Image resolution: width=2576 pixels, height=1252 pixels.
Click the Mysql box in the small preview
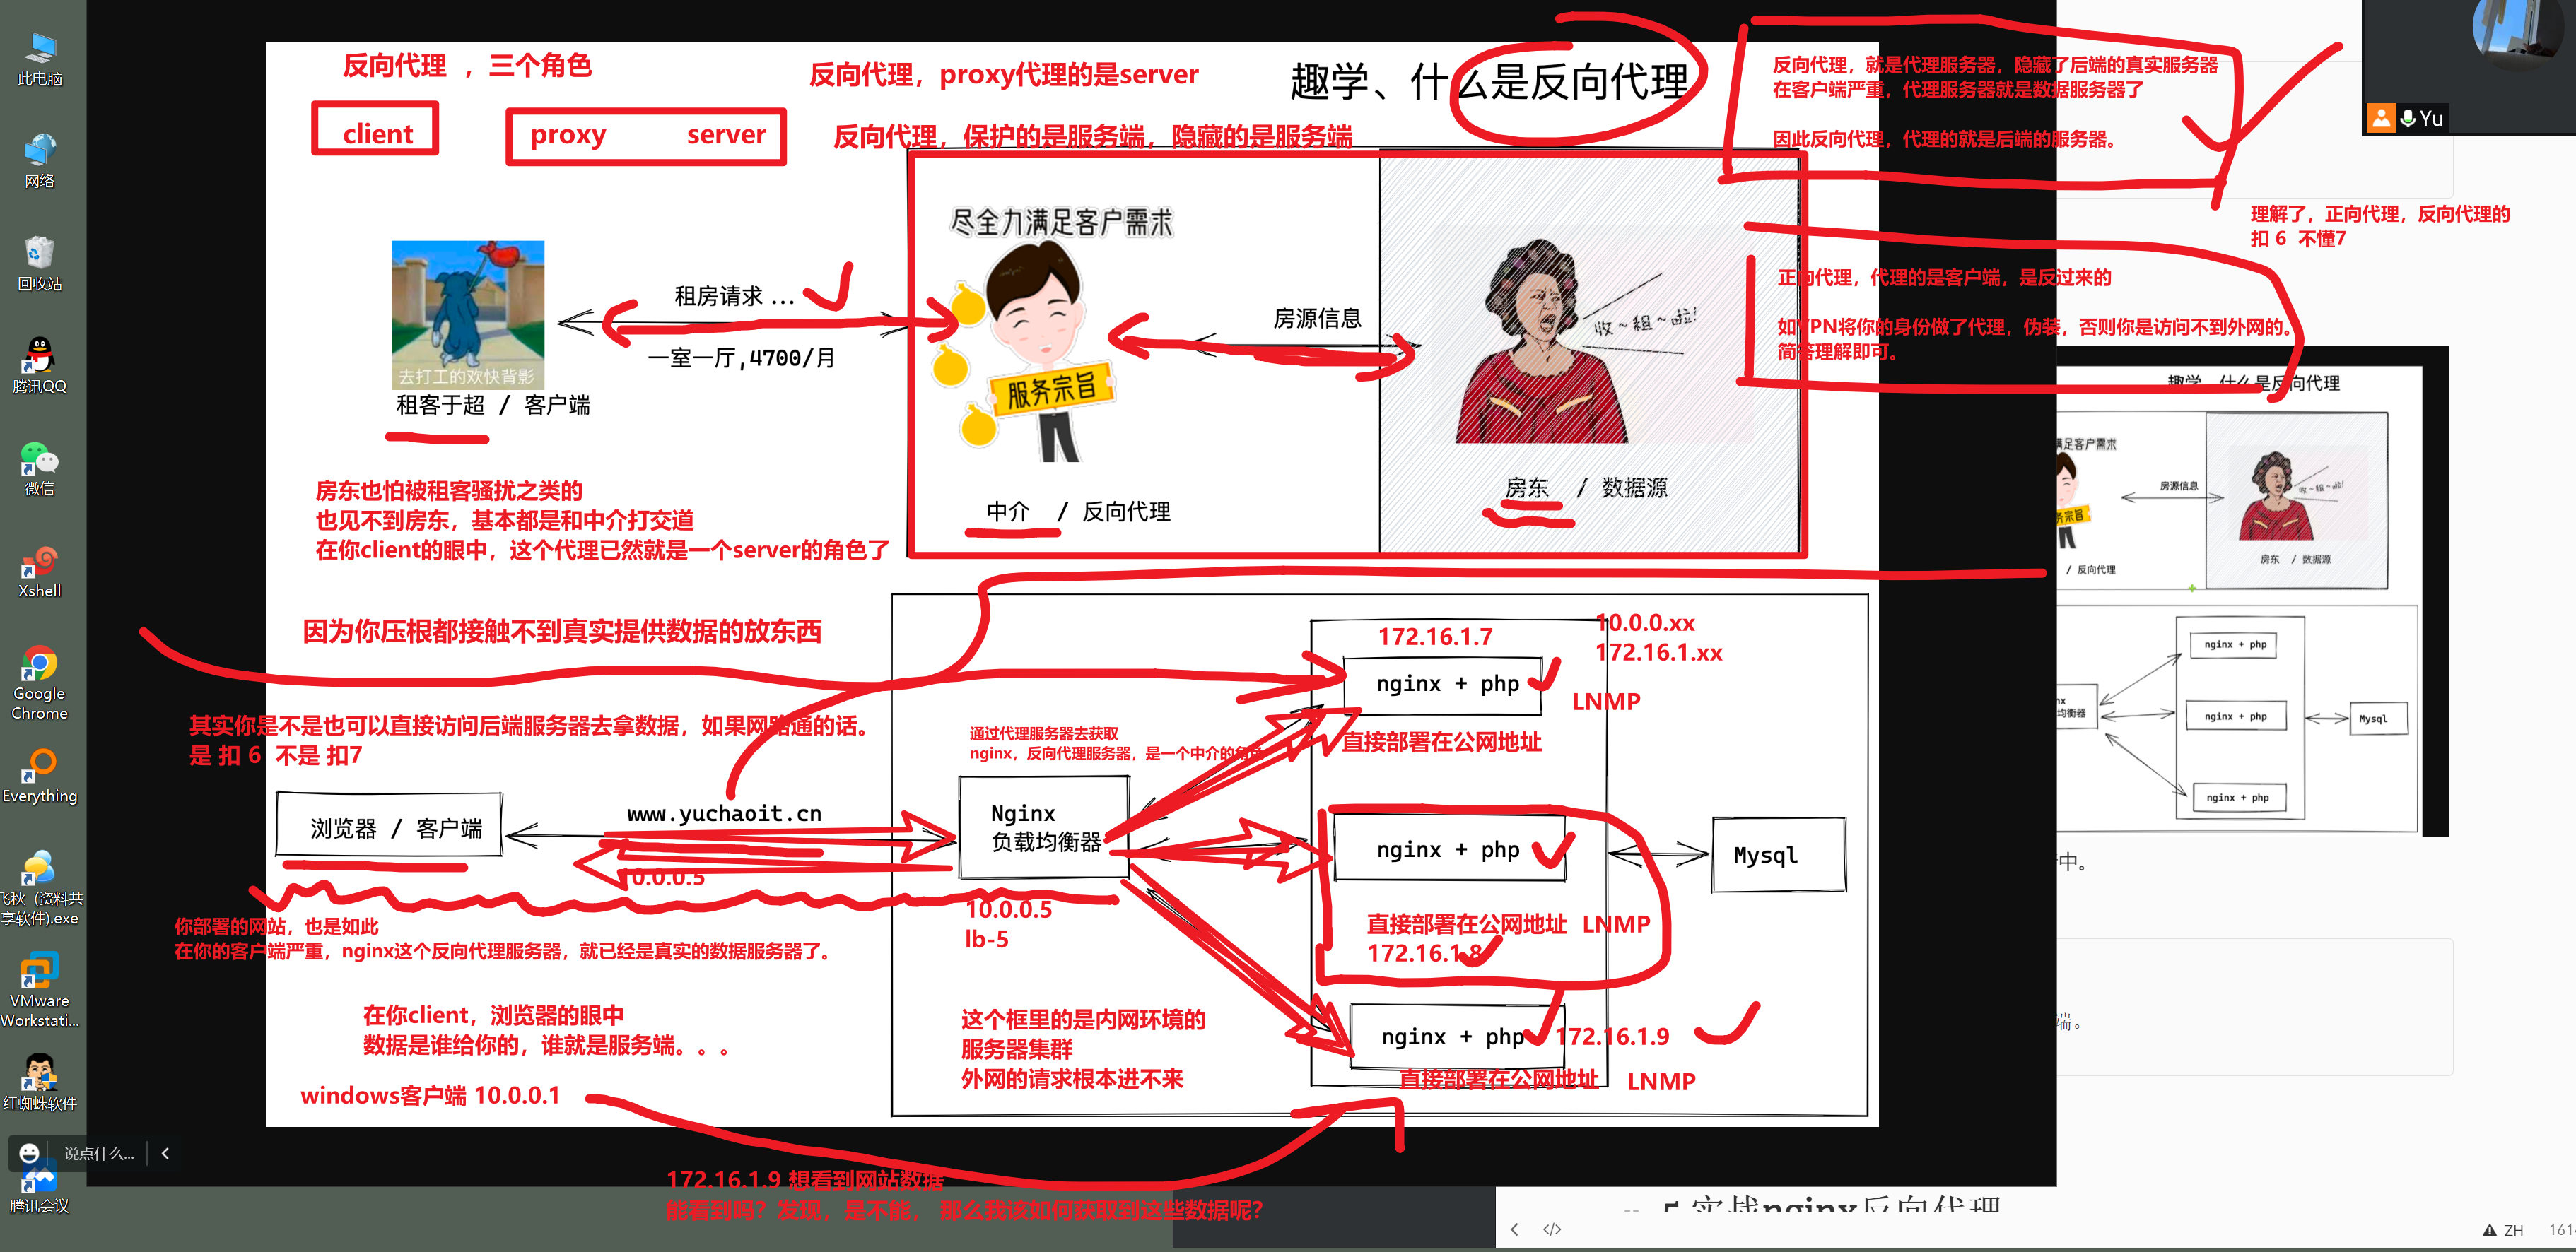[2379, 719]
